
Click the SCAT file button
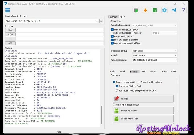click(10, 30)
